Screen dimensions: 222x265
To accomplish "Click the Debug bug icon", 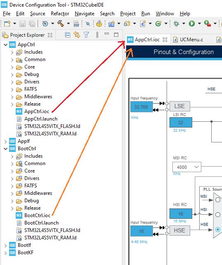I will tap(176, 24).
